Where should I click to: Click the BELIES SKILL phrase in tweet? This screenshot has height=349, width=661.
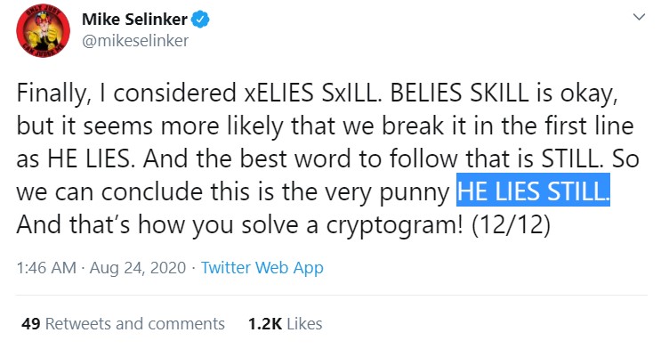coord(459,93)
